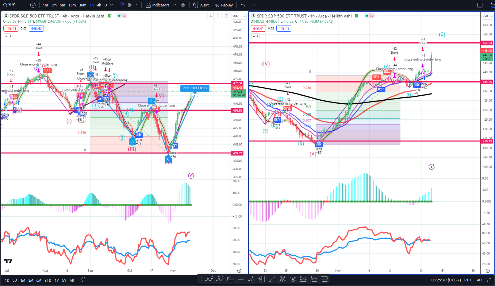495x286 pixels.
Task: Select the trend line drawing tool
Action: point(272,279)
